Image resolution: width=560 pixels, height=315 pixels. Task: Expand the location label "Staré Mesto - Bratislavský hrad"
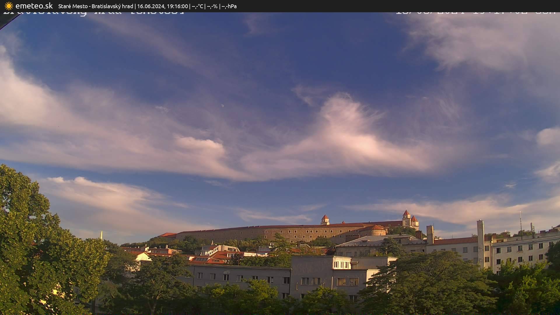point(96,6)
